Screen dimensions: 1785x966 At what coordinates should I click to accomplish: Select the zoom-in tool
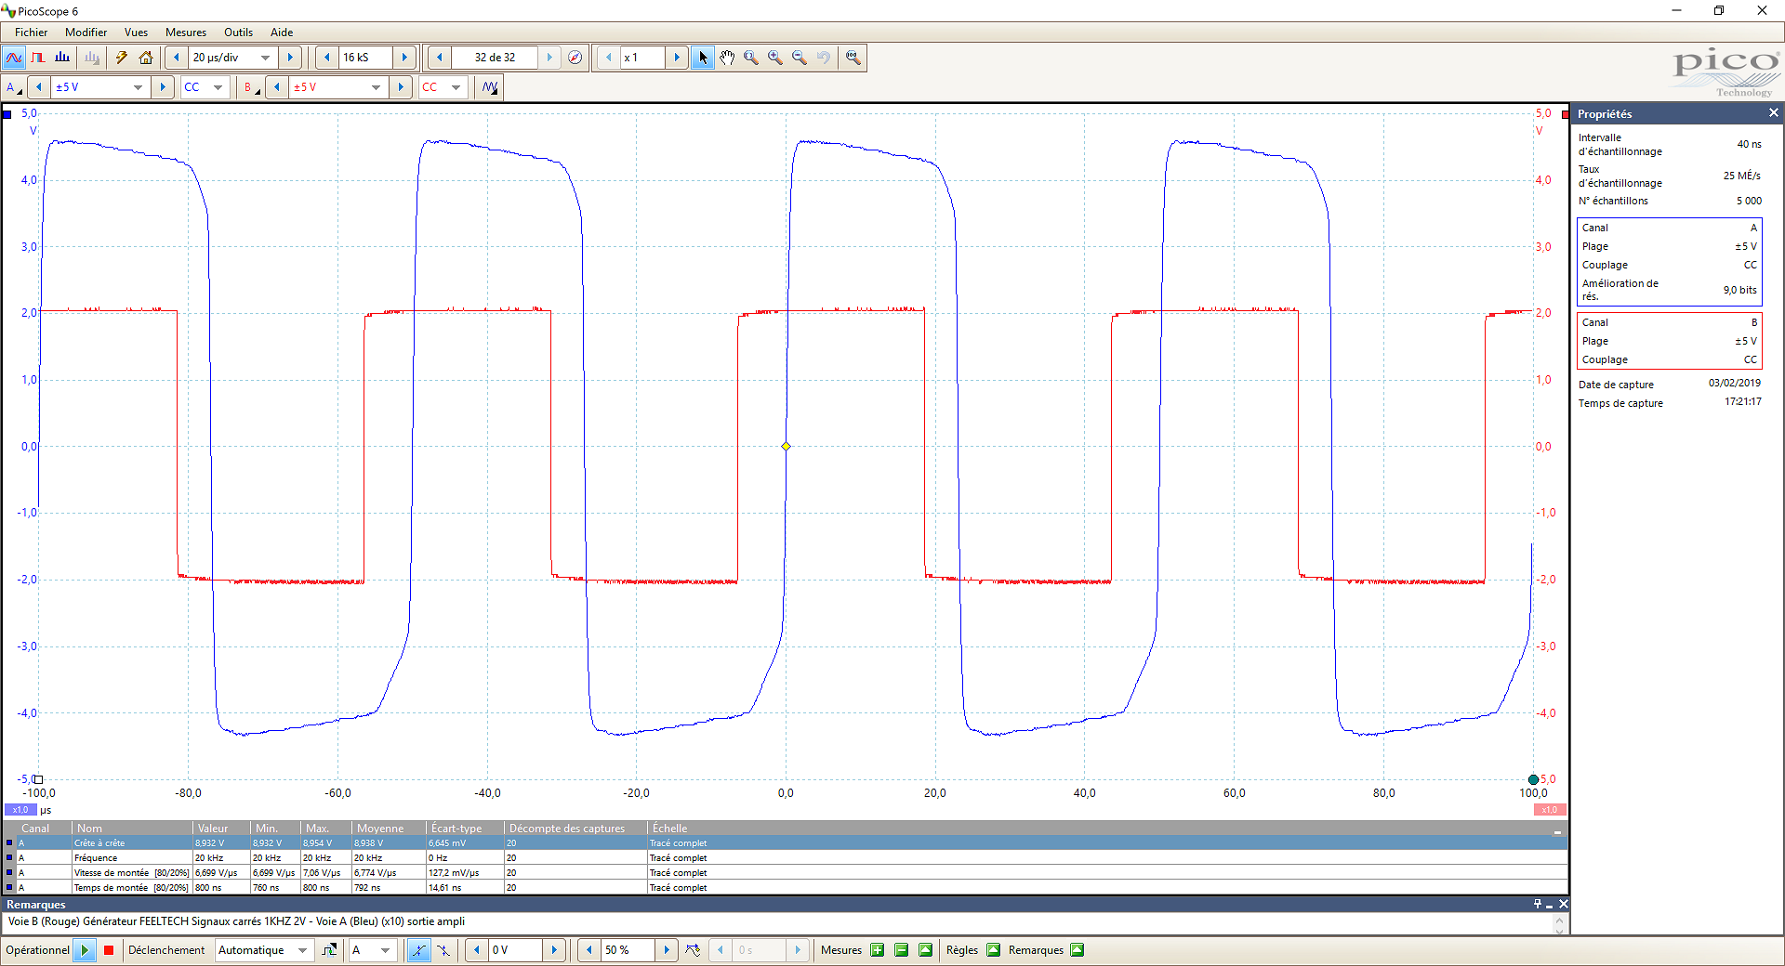pos(775,58)
